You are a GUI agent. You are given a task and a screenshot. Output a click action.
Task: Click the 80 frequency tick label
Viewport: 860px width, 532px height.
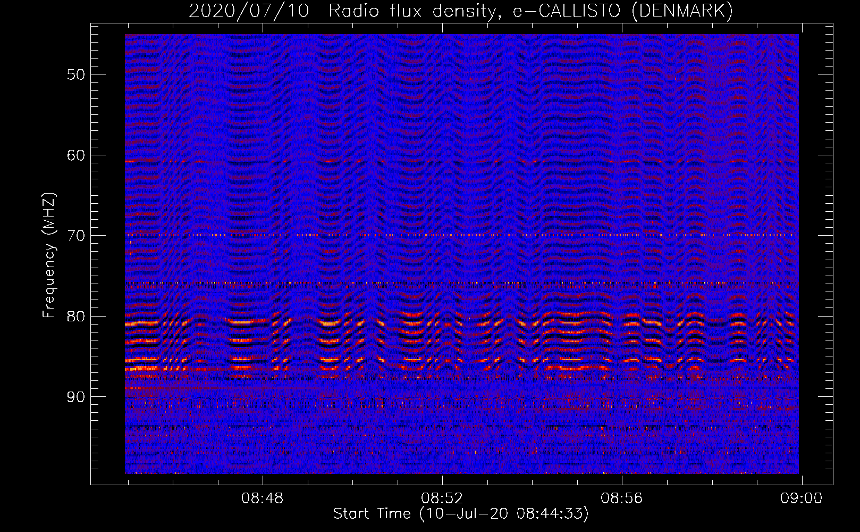click(x=76, y=317)
